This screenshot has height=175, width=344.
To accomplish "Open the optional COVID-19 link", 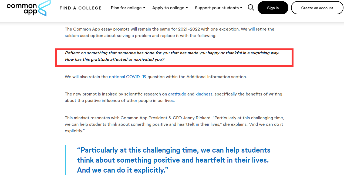I will [127, 77].
